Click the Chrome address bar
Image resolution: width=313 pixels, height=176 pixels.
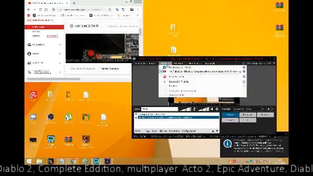[82, 10]
